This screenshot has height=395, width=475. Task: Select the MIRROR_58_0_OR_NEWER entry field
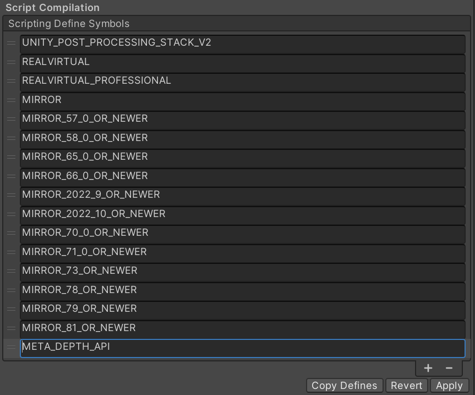click(242, 138)
